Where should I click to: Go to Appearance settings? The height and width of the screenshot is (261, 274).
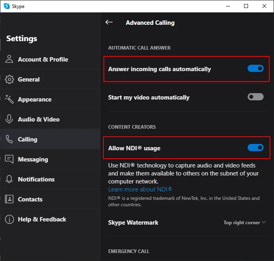click(x=50, y=99)
